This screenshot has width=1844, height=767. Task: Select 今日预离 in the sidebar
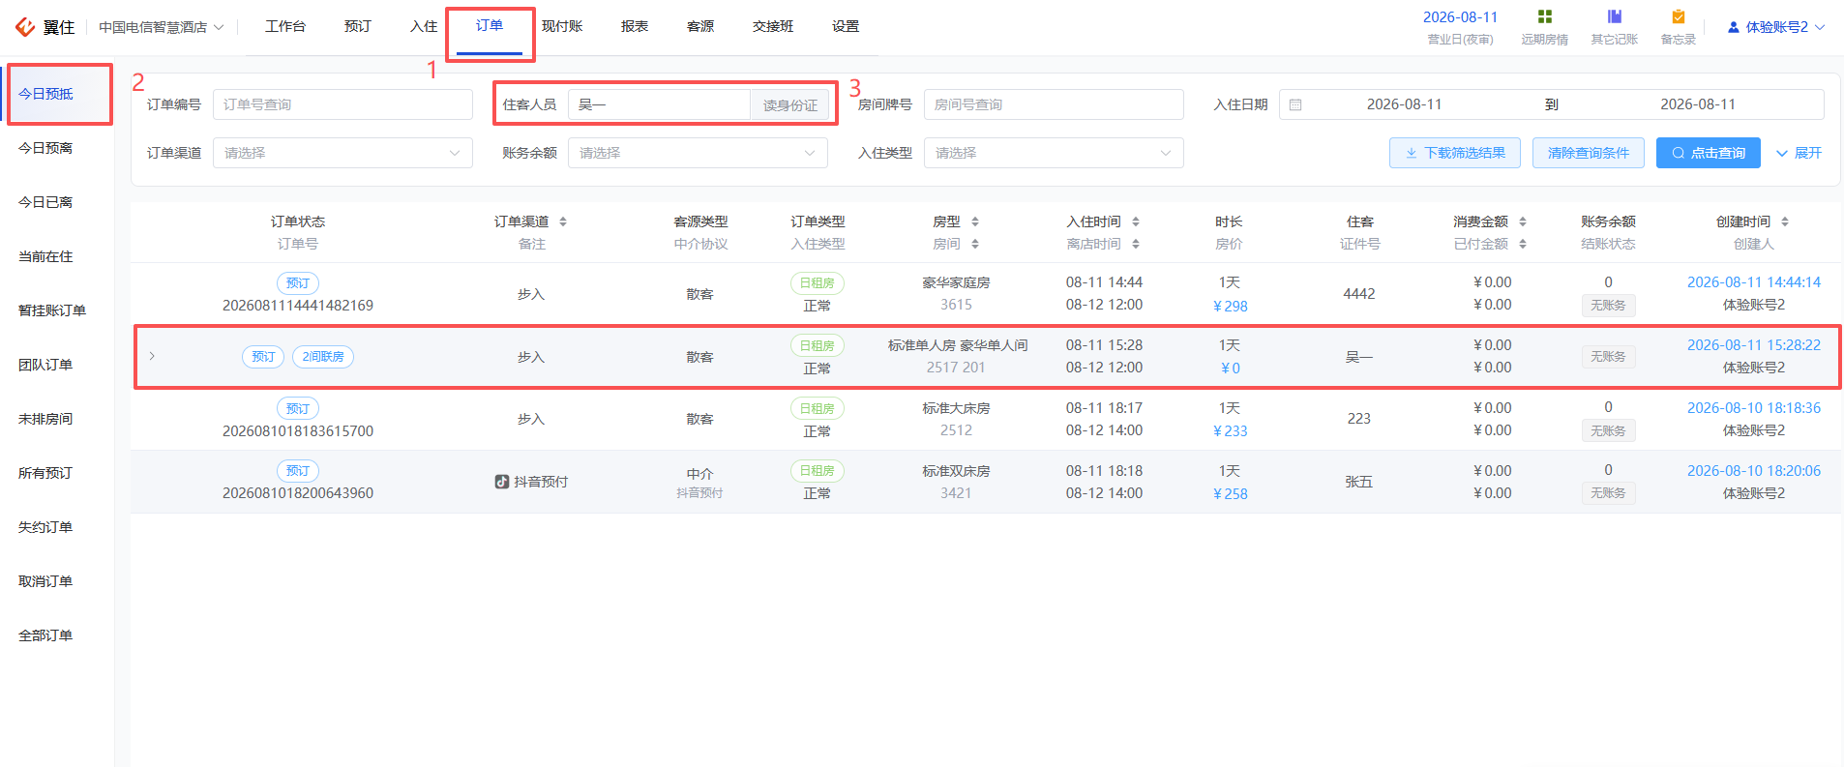45,148
